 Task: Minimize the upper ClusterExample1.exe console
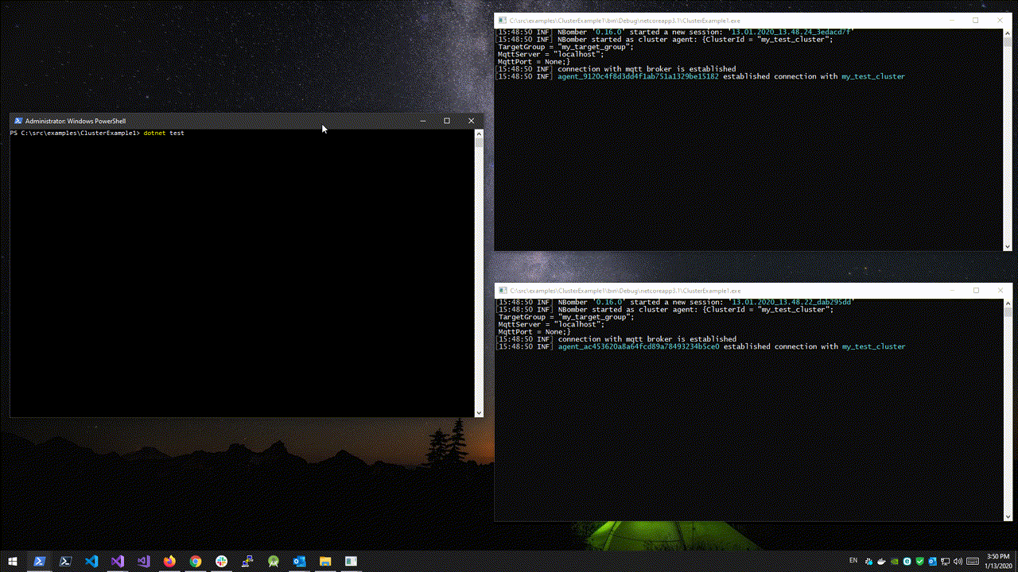[x=950, y=21]
